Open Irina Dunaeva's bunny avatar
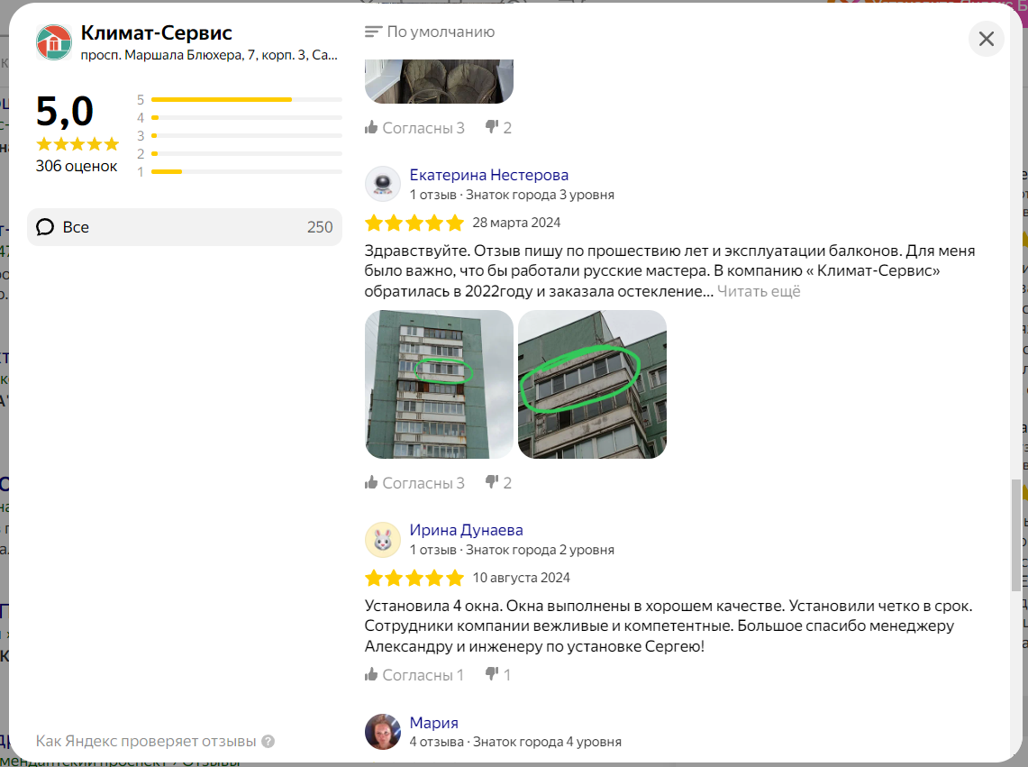Viewport: 1028px width, 767px height. pyautogui.click(x=383, y=539)
